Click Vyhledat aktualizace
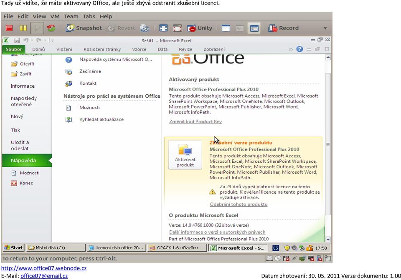 [x=94, y=119]
